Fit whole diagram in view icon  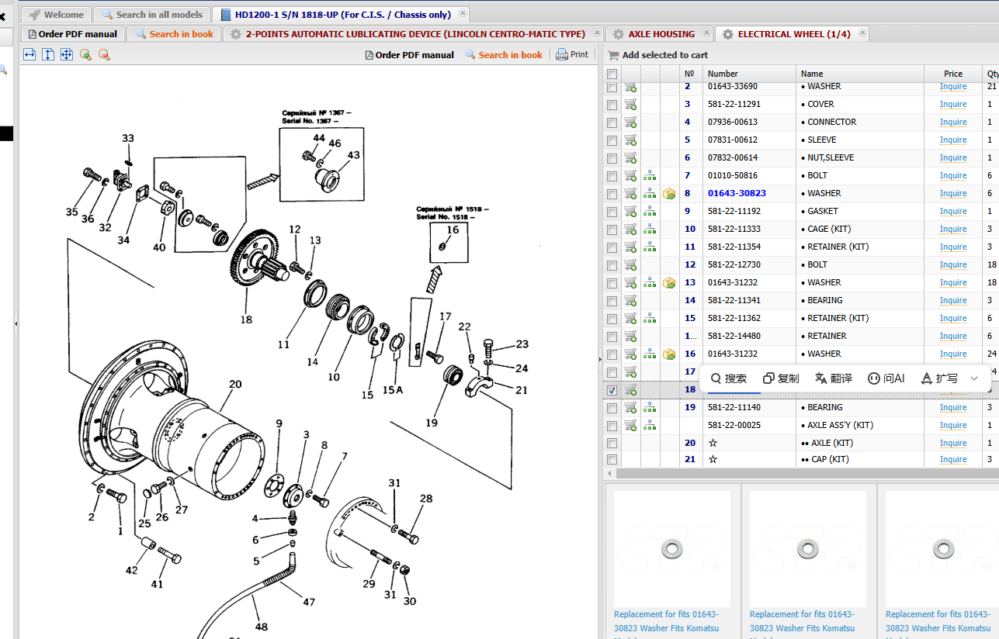67,54
